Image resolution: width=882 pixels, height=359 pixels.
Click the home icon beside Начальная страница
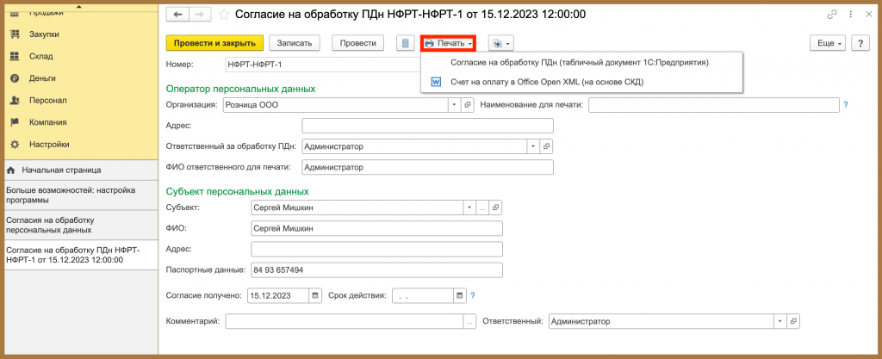(10, 170)
